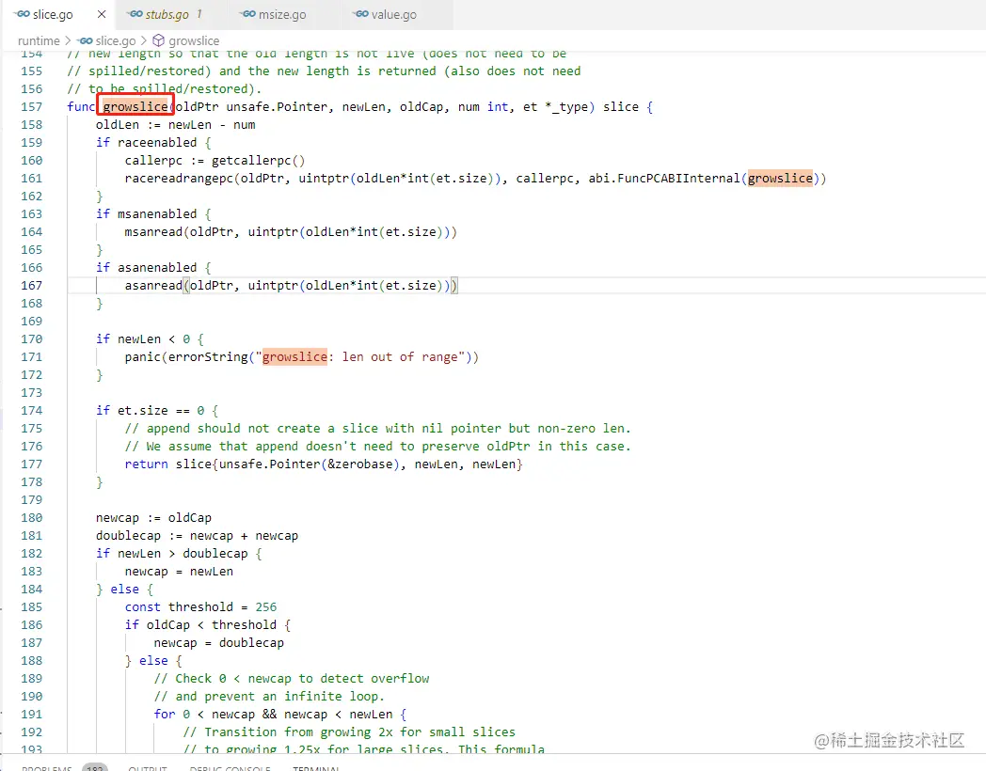Open the value.go tab
The image size is (986, 771).
pyautogui.click(x=393, y=14)
